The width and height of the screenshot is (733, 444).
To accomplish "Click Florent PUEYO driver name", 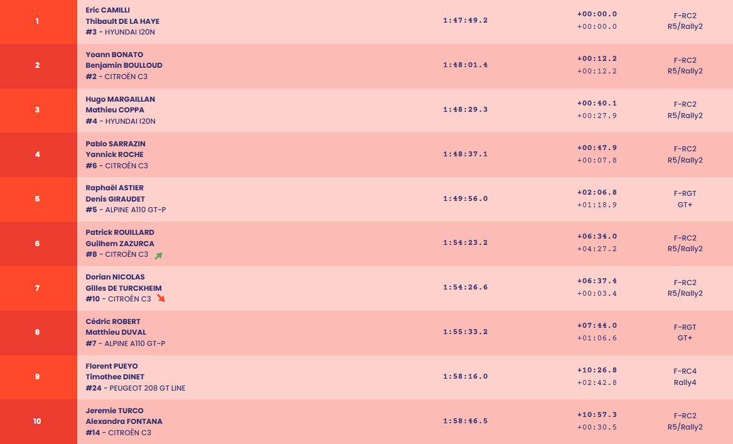I will click(x=112, y=366).
